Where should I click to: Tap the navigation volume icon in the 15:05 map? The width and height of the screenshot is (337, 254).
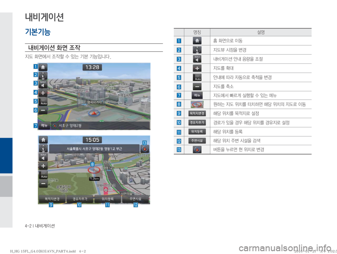pyautogui.click(x=43, y=156)
